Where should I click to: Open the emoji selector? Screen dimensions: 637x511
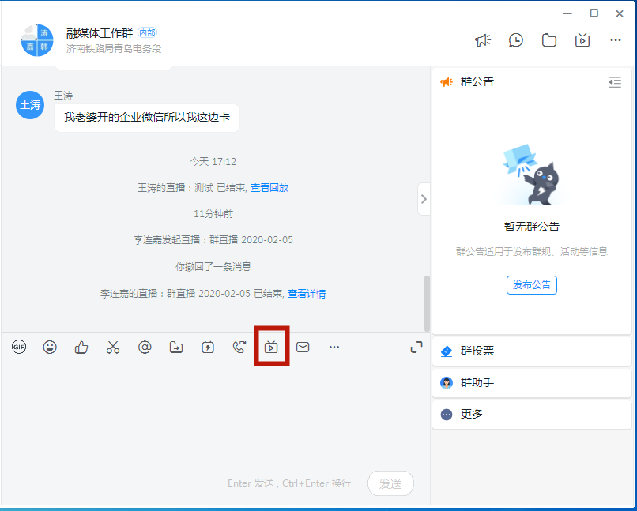pos(50,347)
